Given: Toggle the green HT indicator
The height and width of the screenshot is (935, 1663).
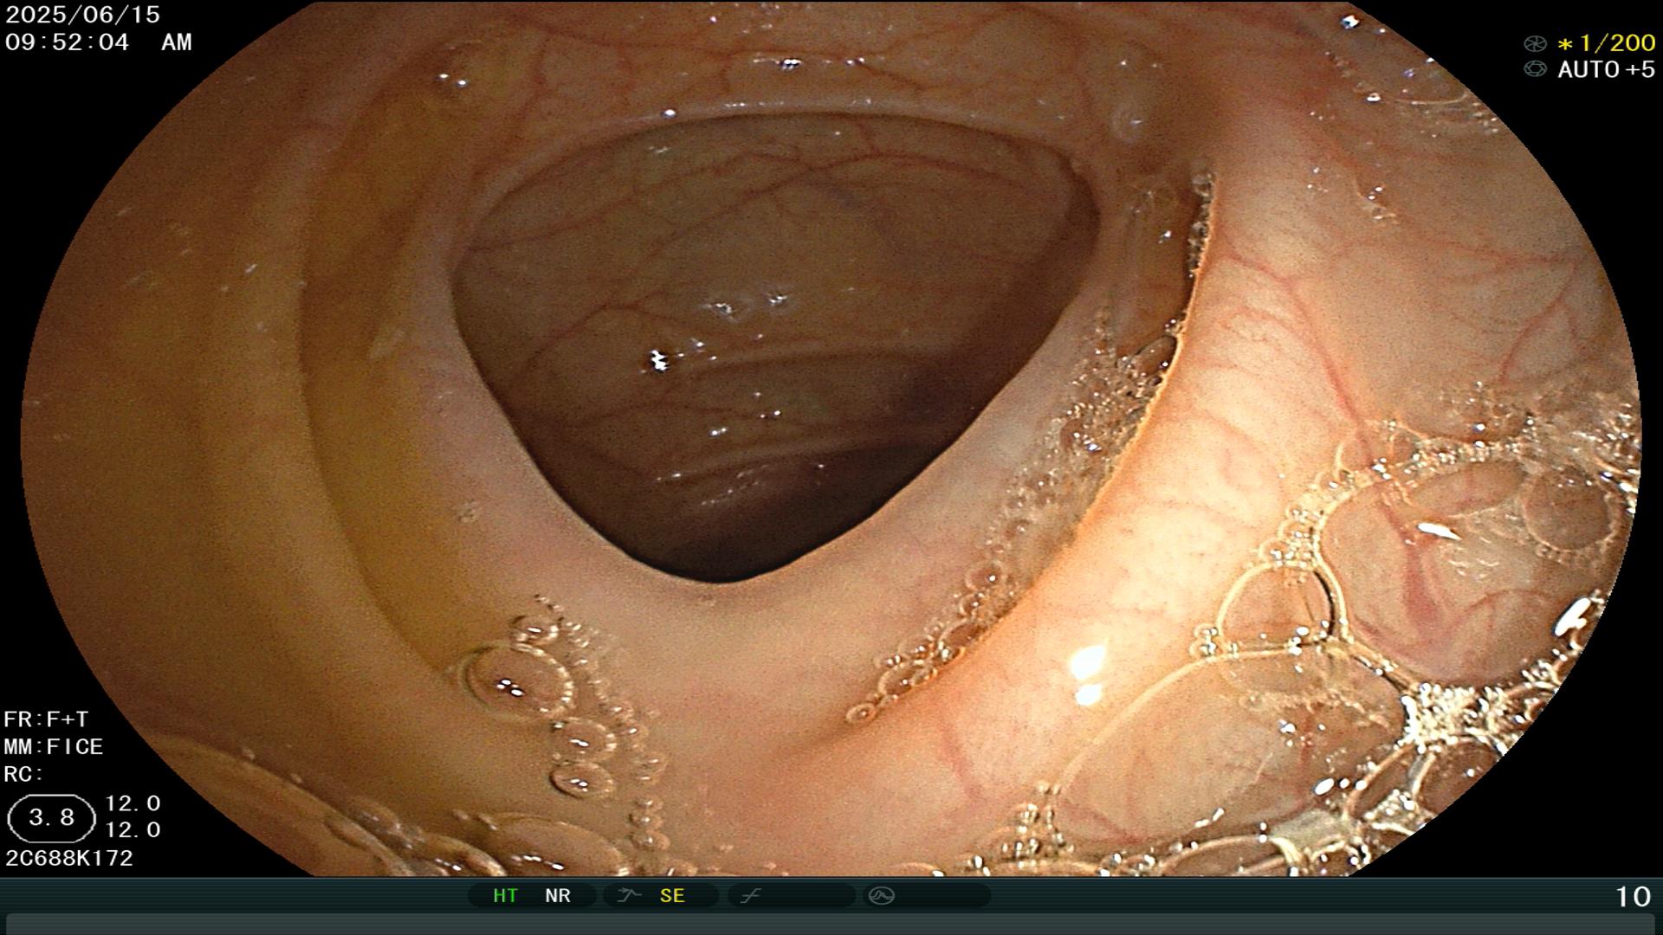Looking at the screenshot, I should [505, 896].
